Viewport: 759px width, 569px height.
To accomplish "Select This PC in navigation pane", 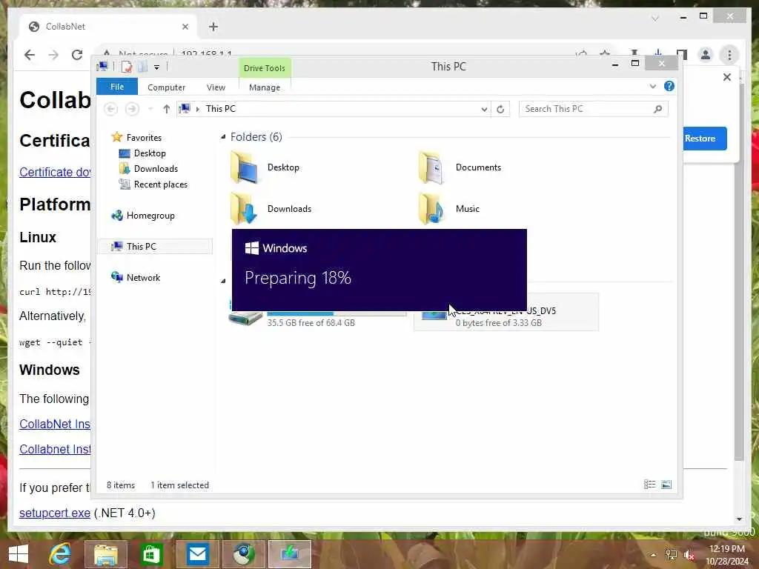I will pyautogui.click(x=156, y=246).
